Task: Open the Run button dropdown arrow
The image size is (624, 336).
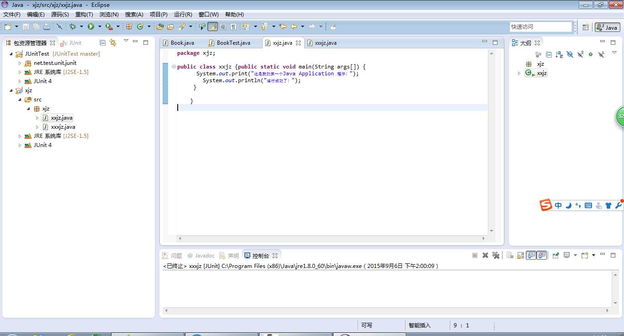Action: coord(99,27)
